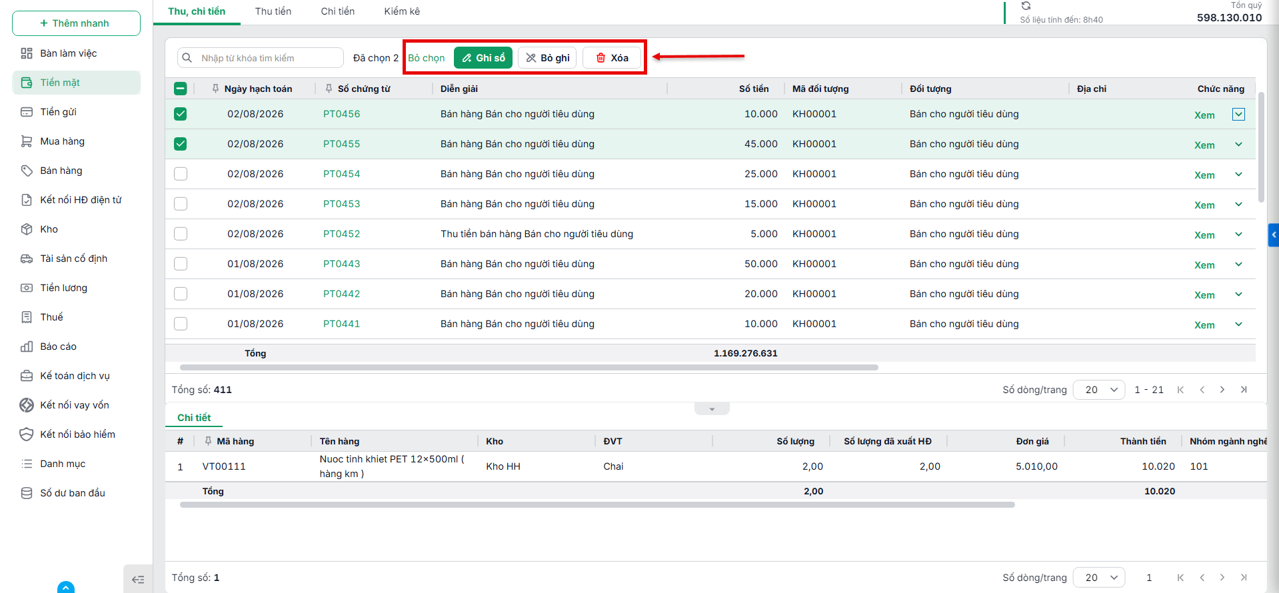Open the rows-per-page dropdown of the voucher list
Screen dimensions: 1279x593
(x=1099, y=390)
